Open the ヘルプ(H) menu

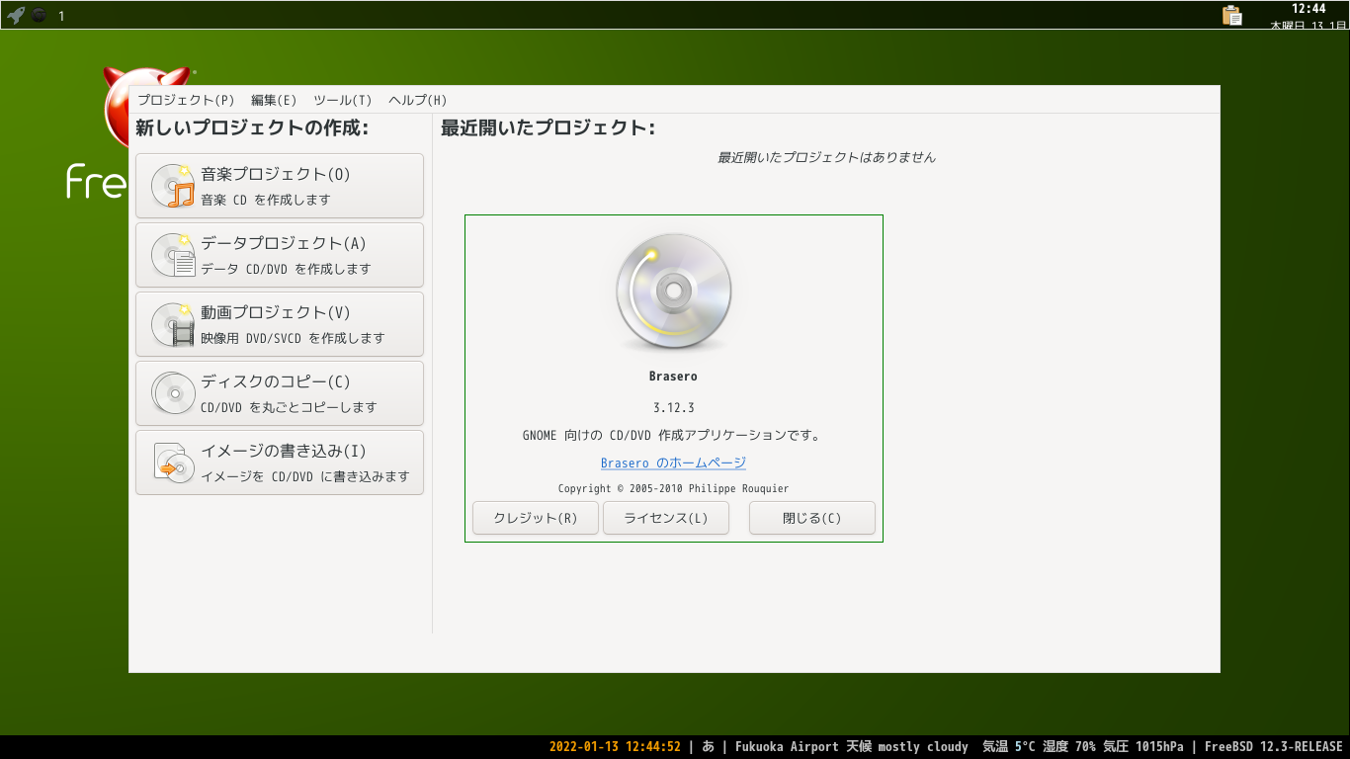pyautogui.click(x=418, y=100)
